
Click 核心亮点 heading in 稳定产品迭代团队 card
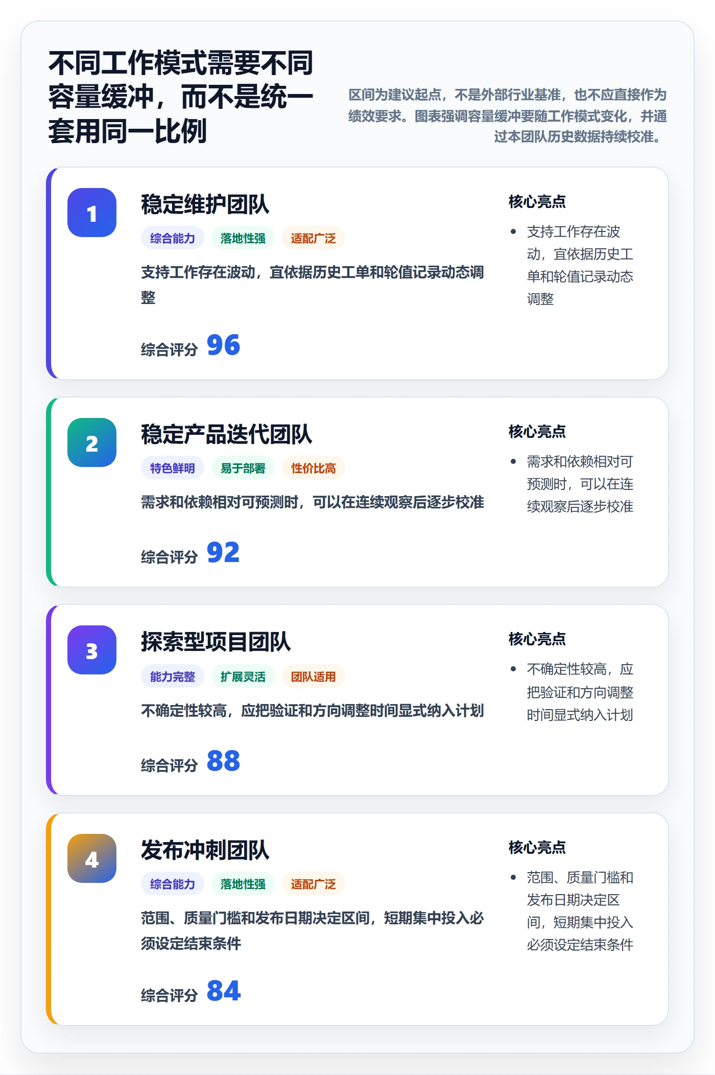[537, 432]
